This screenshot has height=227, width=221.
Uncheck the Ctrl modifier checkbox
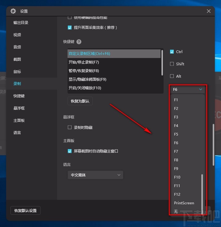tap(172, 52)
